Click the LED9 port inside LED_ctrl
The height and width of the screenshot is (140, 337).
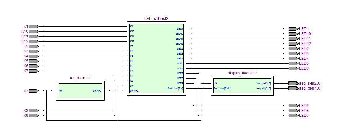[x=180, y=83]
